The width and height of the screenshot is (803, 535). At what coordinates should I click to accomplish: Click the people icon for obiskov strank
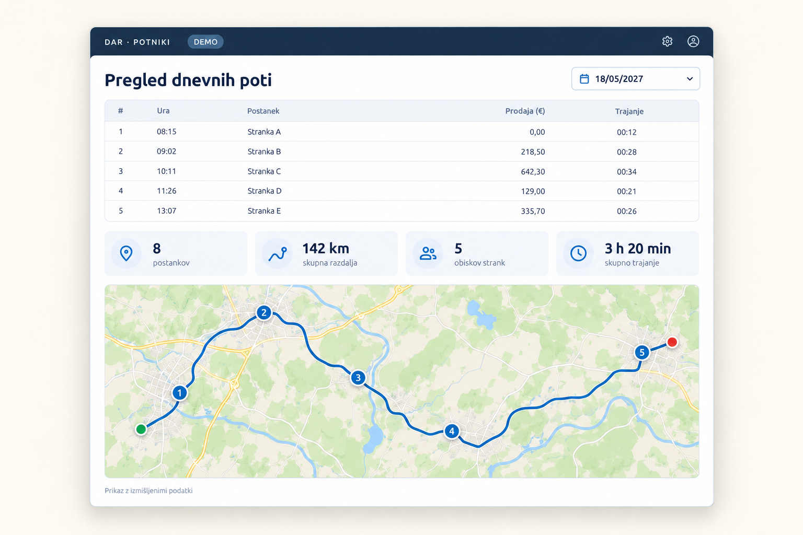tap(428, 253)
